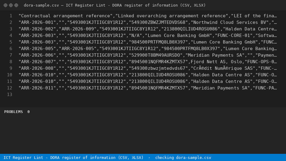Click the "LEI of the fina…" header
This screenshot has height=161, width=286.
(x=254, y=16)
